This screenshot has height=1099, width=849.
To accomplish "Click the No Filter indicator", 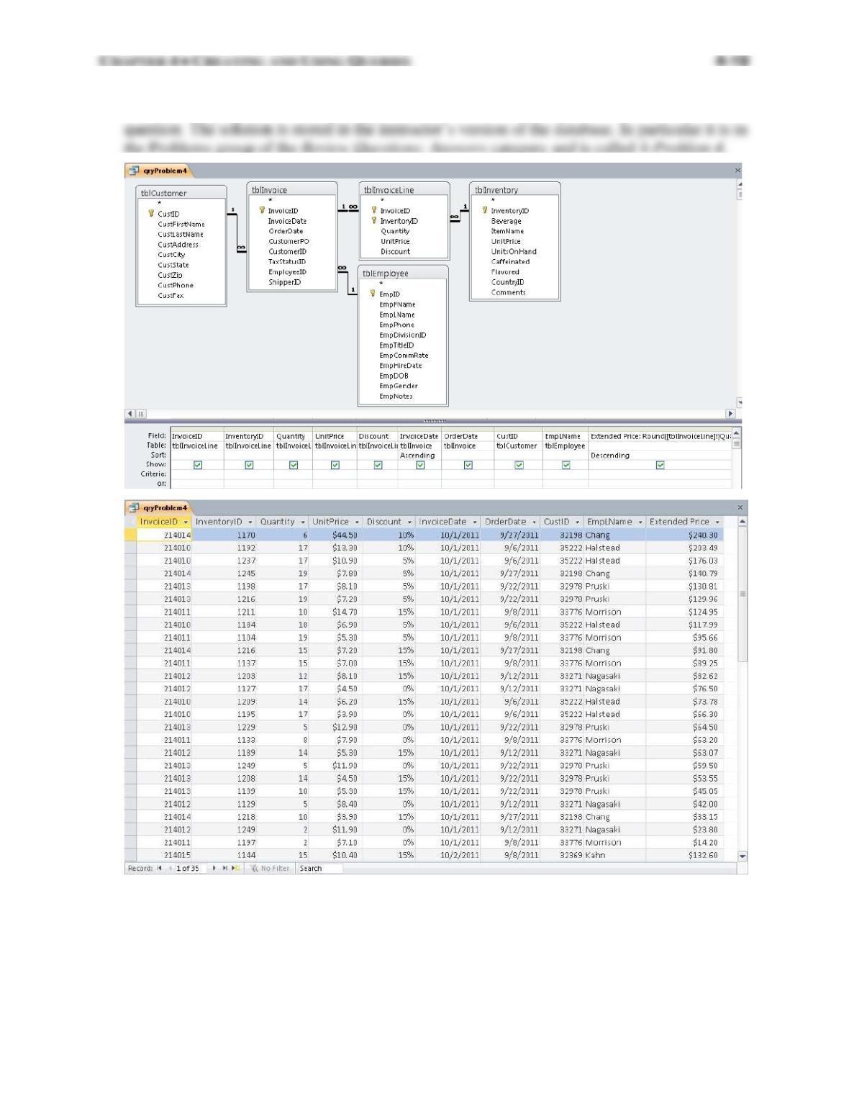I will [x=270, y=868].
